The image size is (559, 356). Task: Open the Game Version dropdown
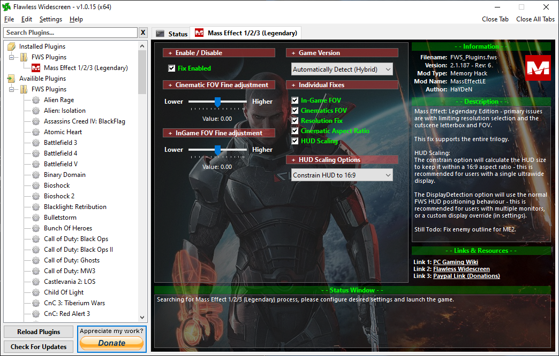tap(342, 69)
